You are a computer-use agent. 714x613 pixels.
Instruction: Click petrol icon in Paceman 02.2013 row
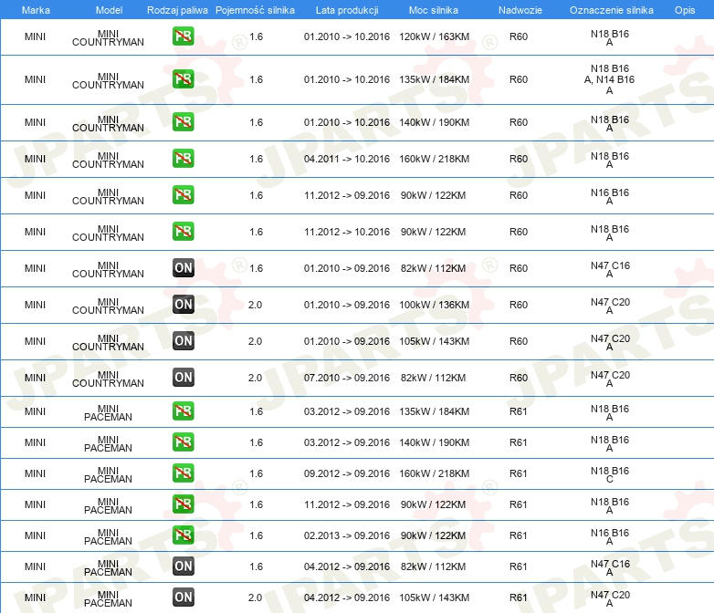click(x=183, y=535)
